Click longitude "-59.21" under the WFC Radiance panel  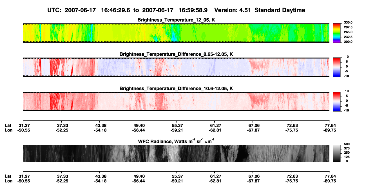pos(177,181)
